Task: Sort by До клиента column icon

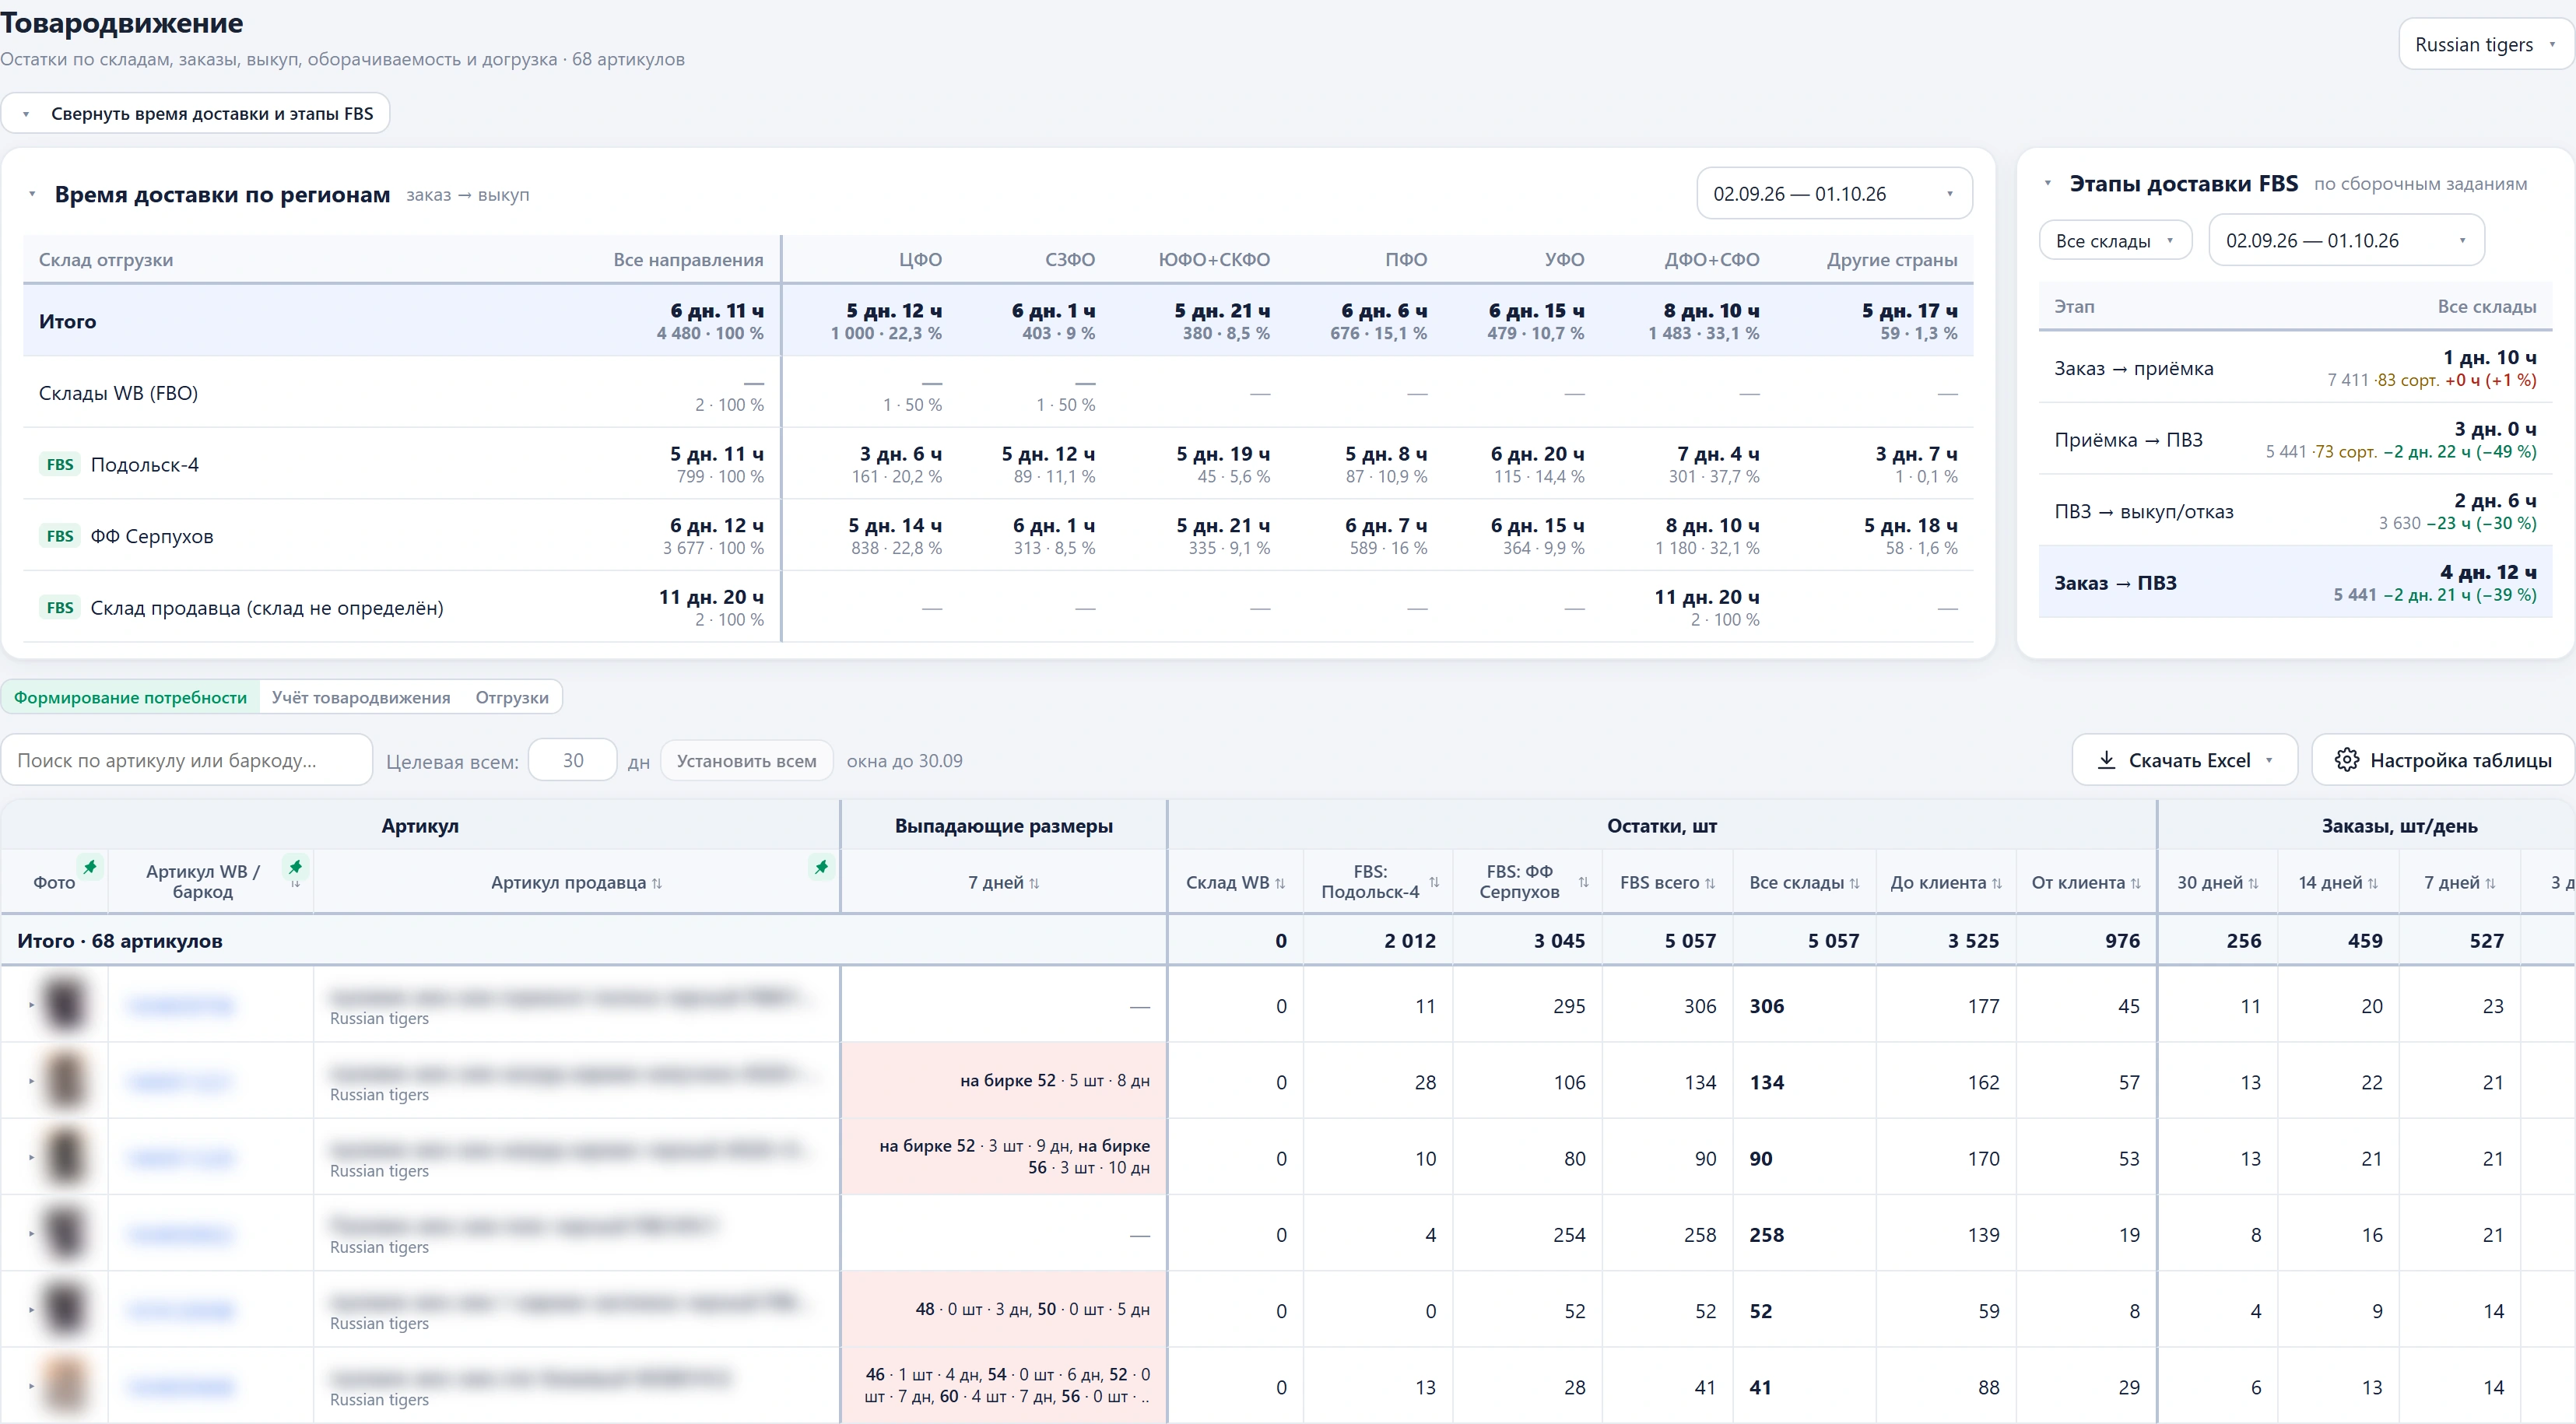Action: tap(1997, 883)
